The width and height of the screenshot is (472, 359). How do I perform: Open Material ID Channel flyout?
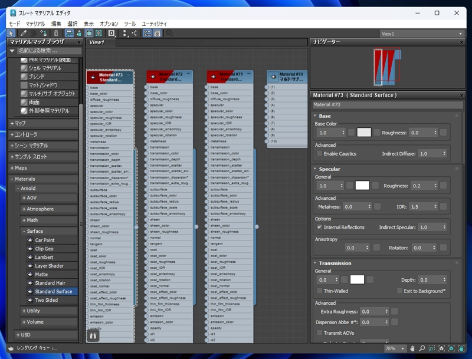point(112,34)
